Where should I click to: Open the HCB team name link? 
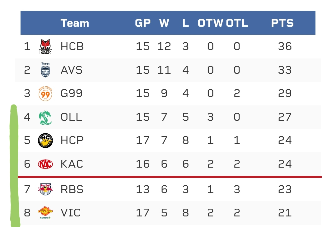pos(72,47)
